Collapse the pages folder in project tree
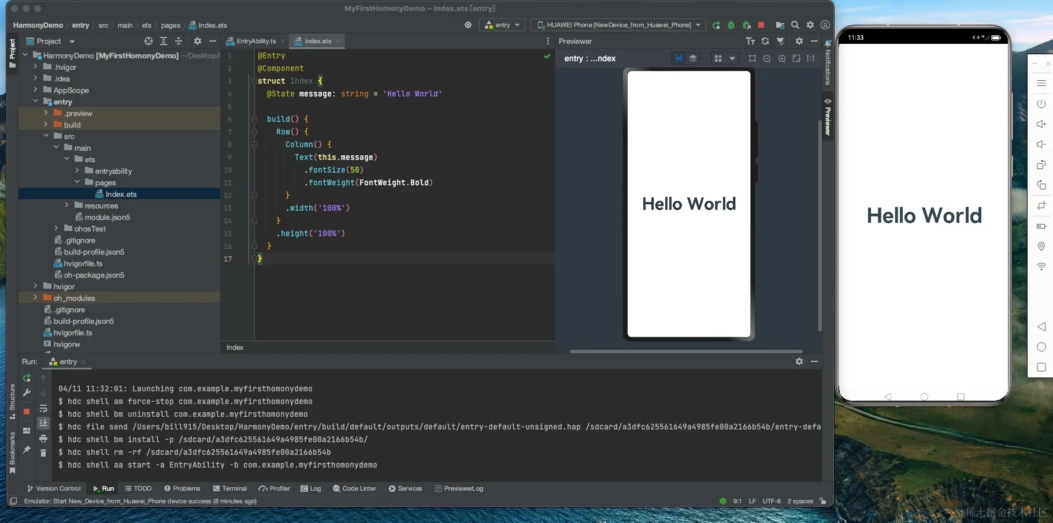This screenshot has height=523, width=1053. [77, 182]
